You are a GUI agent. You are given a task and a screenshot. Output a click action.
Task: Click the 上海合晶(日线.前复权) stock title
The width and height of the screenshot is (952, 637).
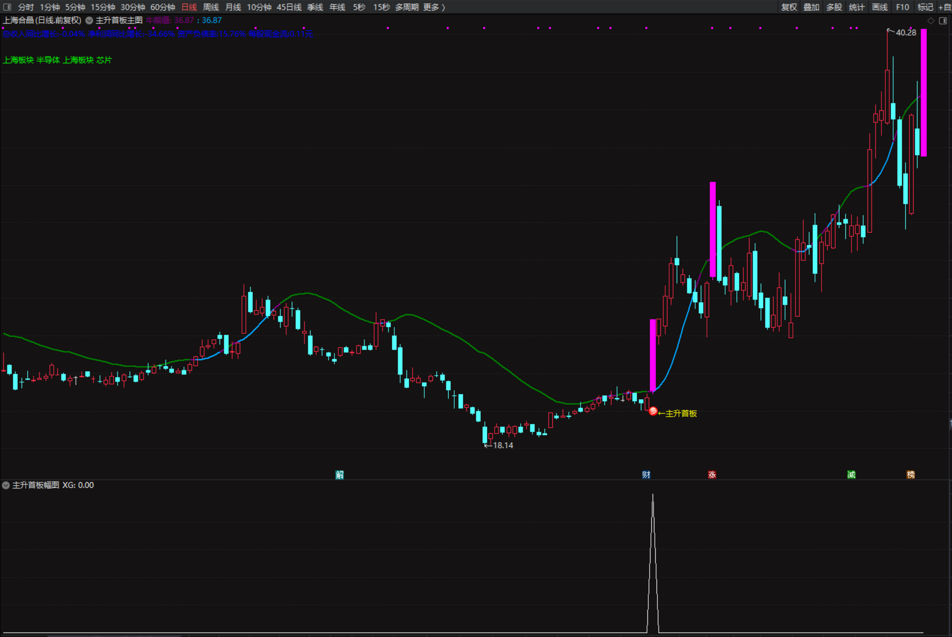42,20
